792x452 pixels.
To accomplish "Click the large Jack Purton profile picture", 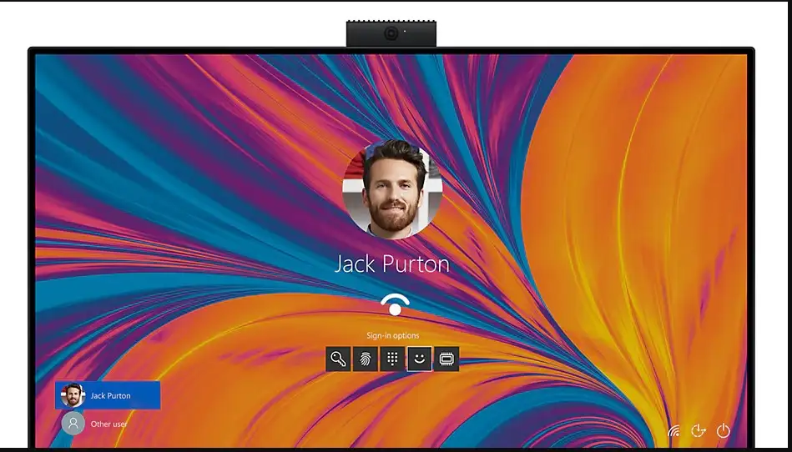I will point(392,189).
